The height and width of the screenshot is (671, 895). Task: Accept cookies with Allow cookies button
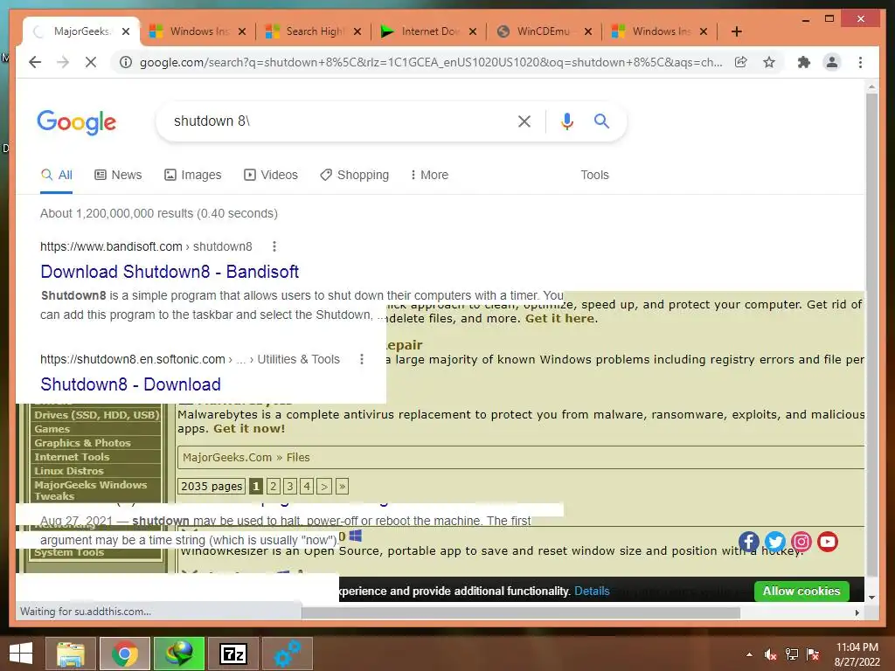[x=801, y=591]
